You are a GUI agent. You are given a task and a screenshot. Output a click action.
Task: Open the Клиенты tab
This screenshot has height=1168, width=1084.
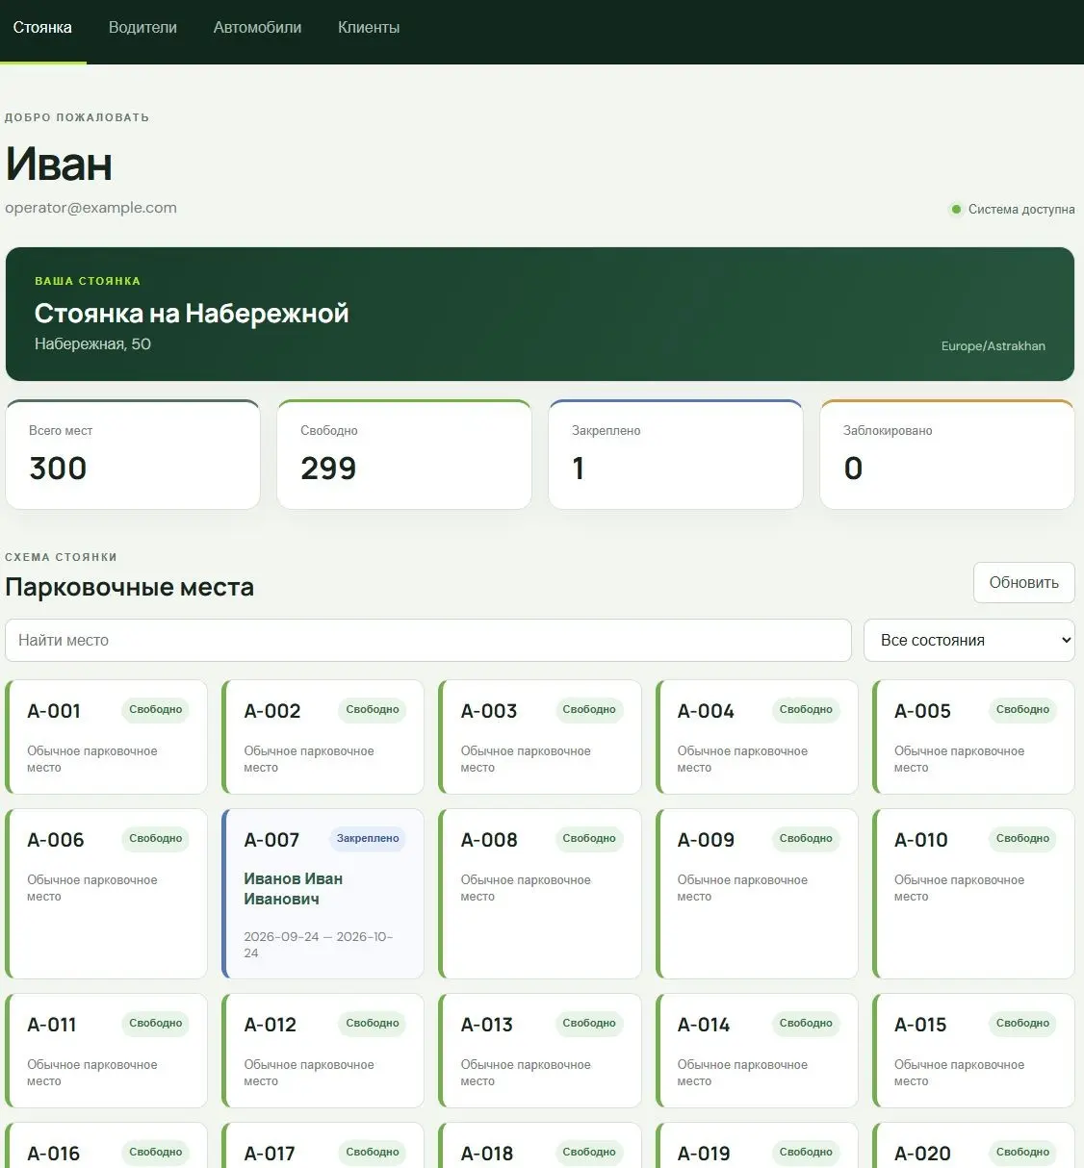pyautogui.click(x=369, y=28)
